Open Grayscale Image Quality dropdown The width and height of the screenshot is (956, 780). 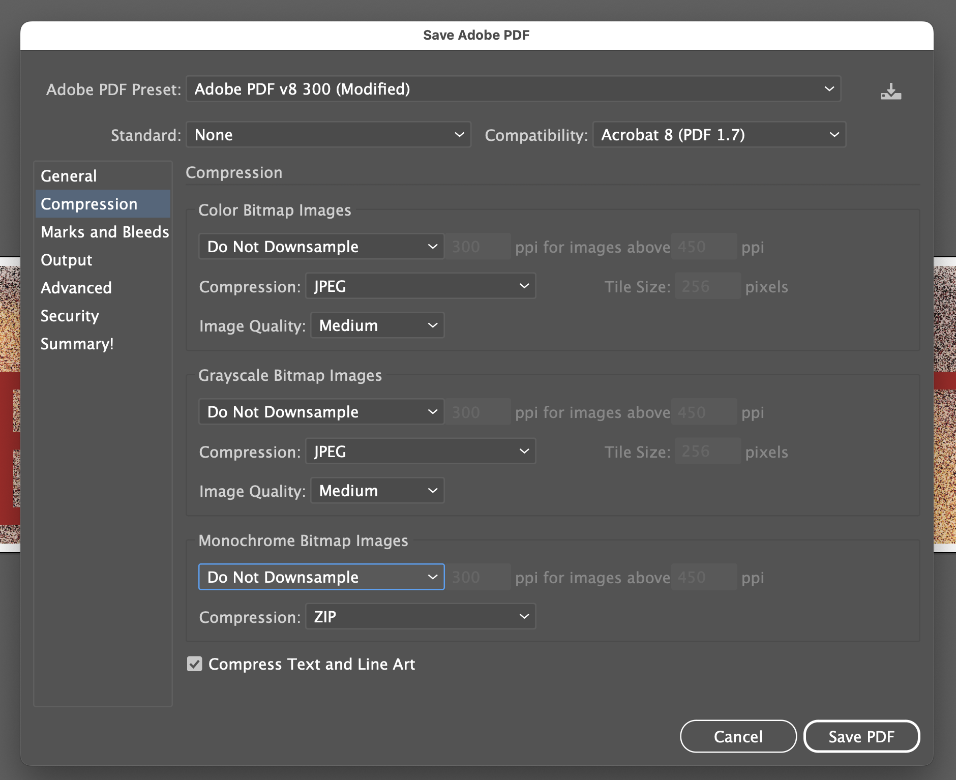click(x=377, y=491)
